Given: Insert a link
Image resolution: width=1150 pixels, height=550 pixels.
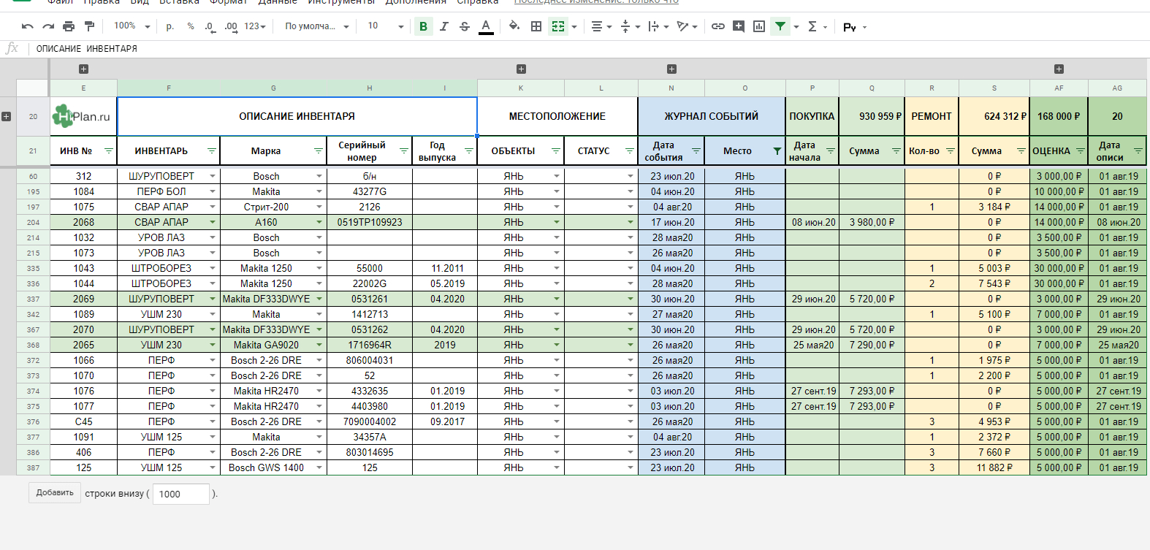Looking at the screenshot, I should click(x=718, y=26).
